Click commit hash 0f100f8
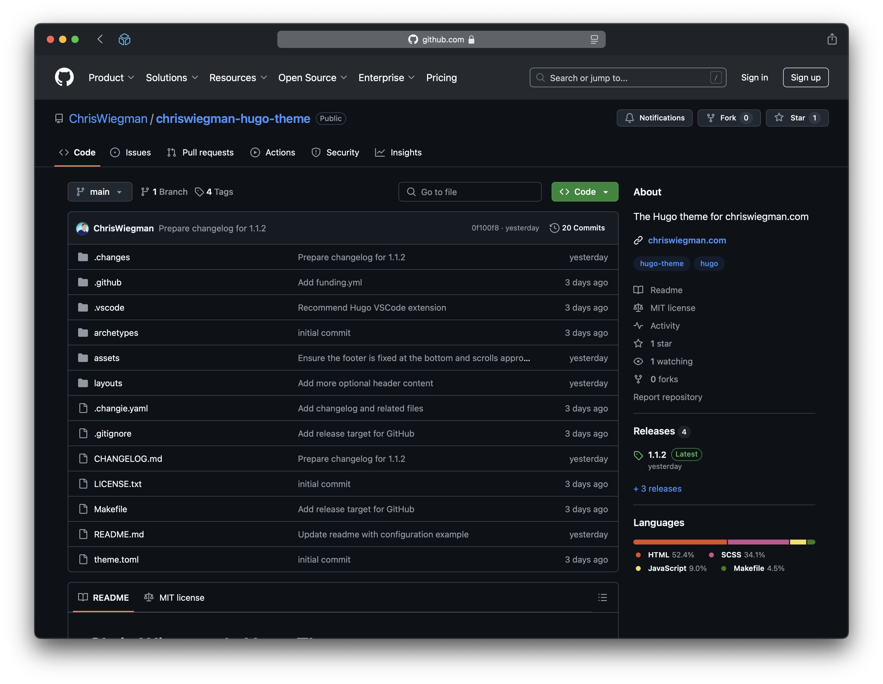This screenshot has width=883, height=684. point(485,228)
